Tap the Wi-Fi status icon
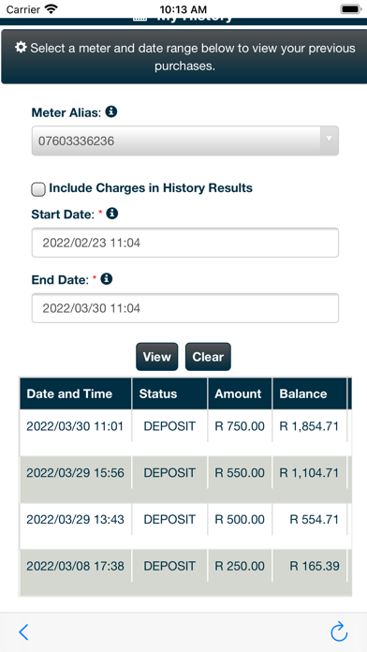367x652 pixels. click(x=51, y=8)
